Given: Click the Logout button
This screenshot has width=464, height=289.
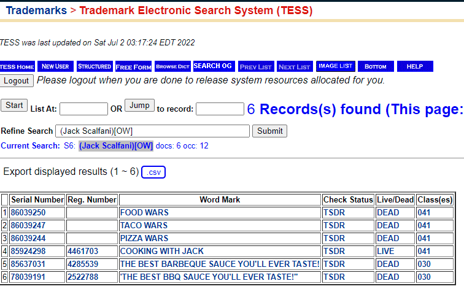Looking at the screenshot, I should pyautogui.click(x=17, y=81).
